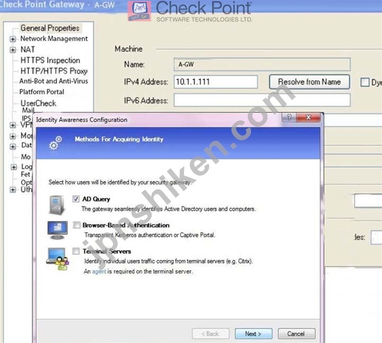Screen dimensions: 382x343
Task: Open the agent link
Action: pos(99,271)
